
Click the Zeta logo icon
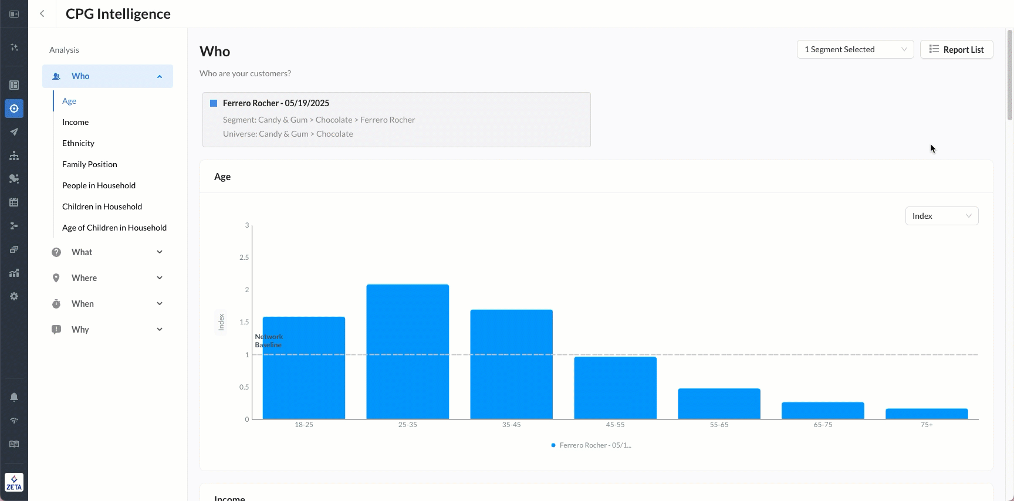[x=14, y=482]
